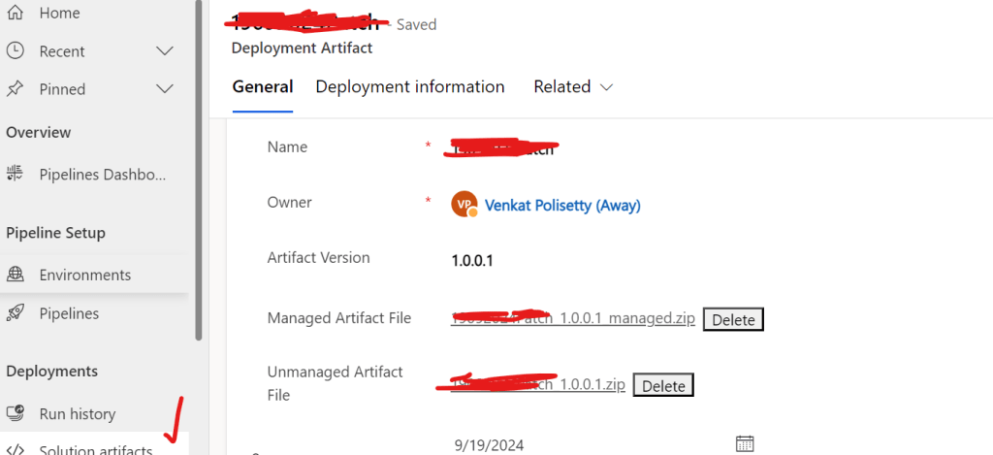Click the Recent clock icon
993x455 pixels.
pos(16,51)
